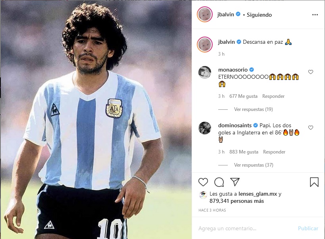The width and height of the screenshot is (325, 239).
Task: Open monaosorio's profile picture
Action: point(205,72)
